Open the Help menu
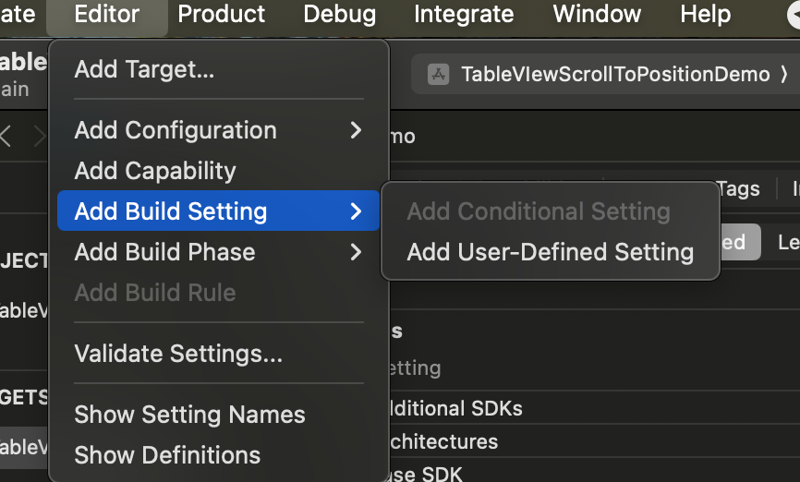This screenshot has height=482, width=800. click(x=705, y=15)
